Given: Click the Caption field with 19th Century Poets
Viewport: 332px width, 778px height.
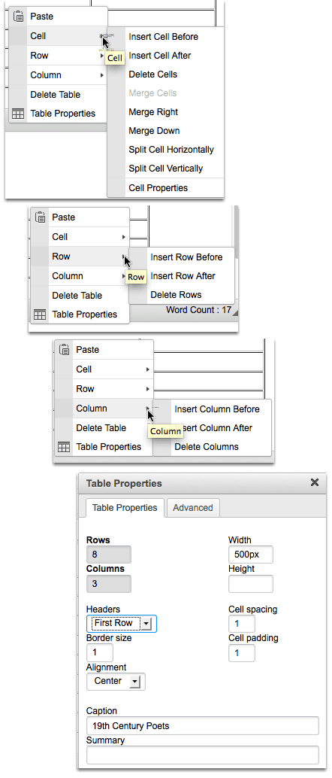Looking at the screenshot, I should [203, 726].
